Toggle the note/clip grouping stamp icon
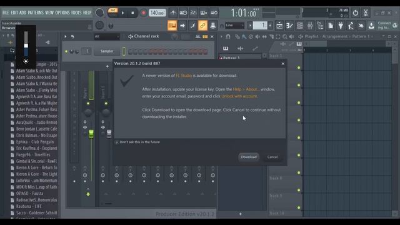The image size is (400, 225). pos(212,26)
